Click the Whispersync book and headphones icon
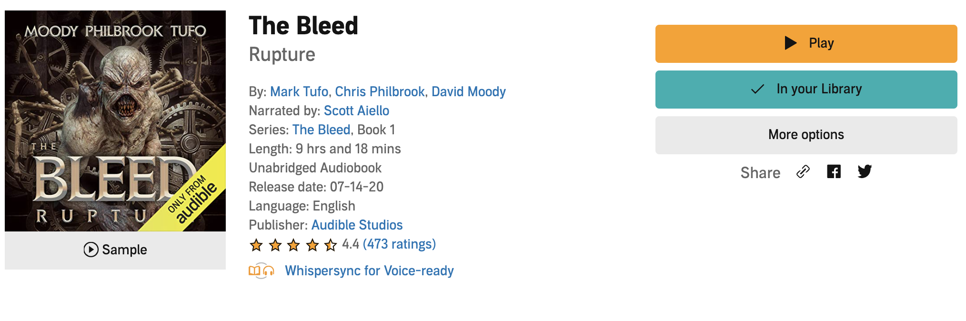 point(262,271)
